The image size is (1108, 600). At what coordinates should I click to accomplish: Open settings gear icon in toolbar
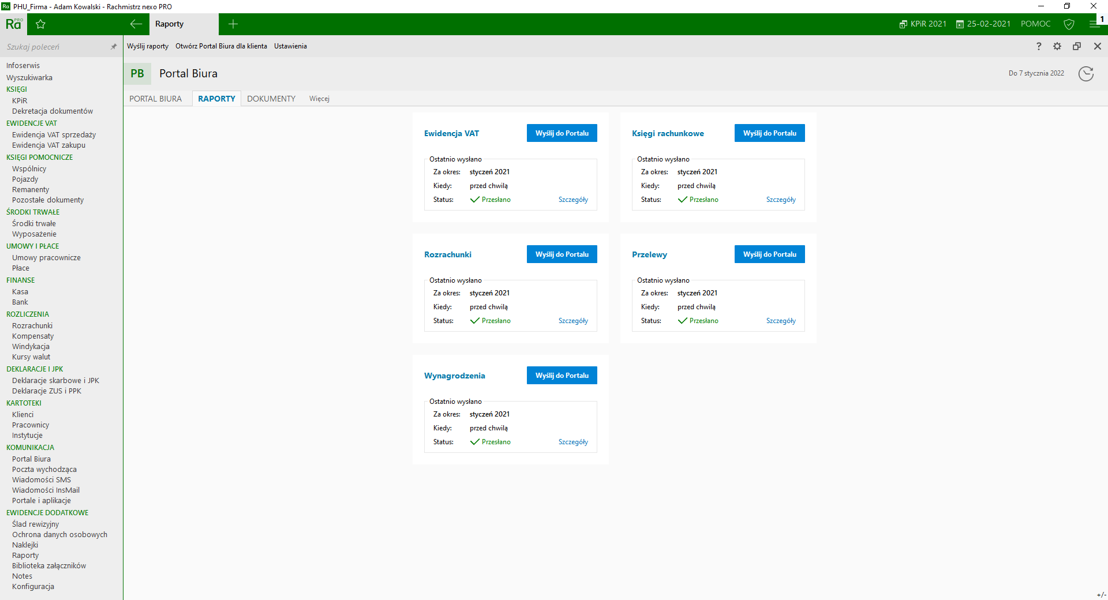click(1057, 46)
